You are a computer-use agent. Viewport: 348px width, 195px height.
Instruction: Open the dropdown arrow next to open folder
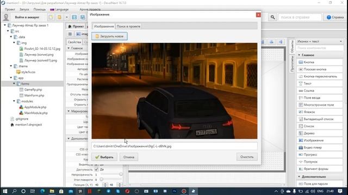click(66, 17)
